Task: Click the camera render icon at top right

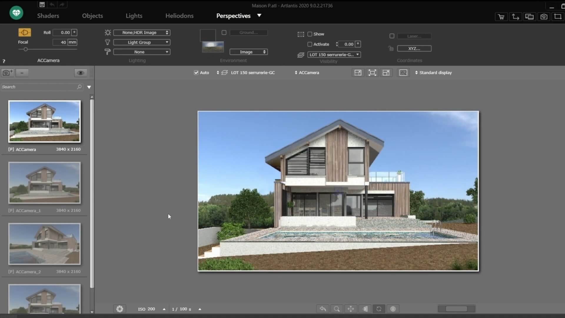Action: (544, 17)
